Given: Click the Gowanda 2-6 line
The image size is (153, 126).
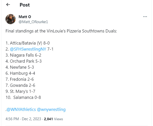Looking at the screenshot, I should pos(24,85).
